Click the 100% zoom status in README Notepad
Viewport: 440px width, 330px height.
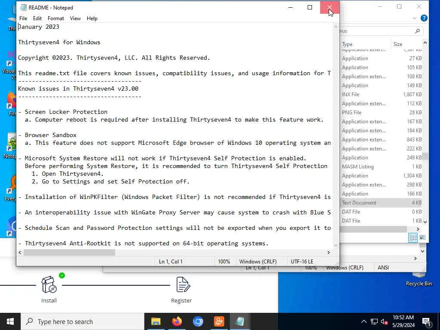pyautogui.click(x=223, y=261)
